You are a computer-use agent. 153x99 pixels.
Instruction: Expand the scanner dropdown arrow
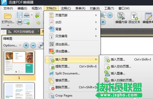click(x=32, y=15)
